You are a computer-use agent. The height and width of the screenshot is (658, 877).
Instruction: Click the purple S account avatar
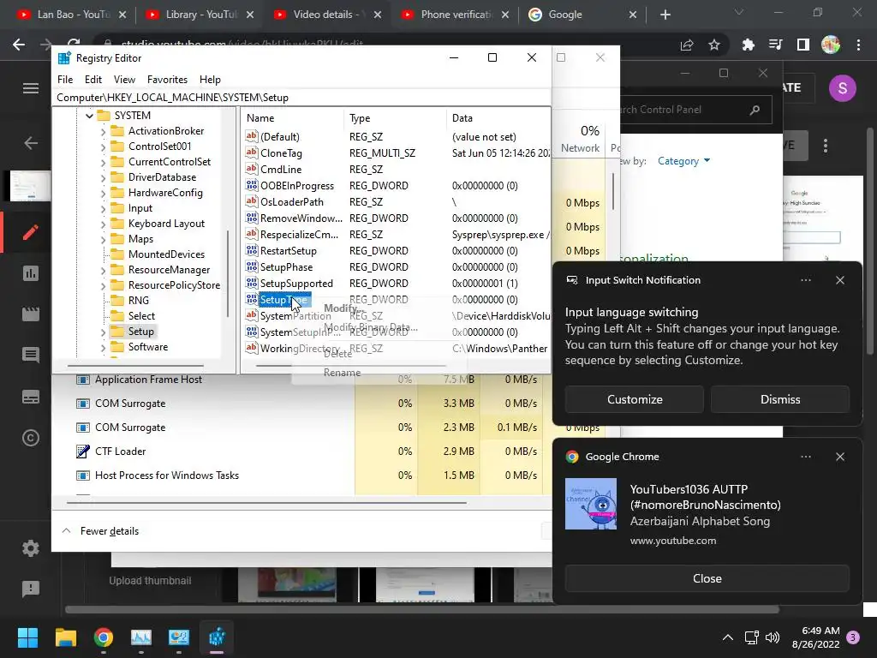pyautogui.click(x=843, y=88)
